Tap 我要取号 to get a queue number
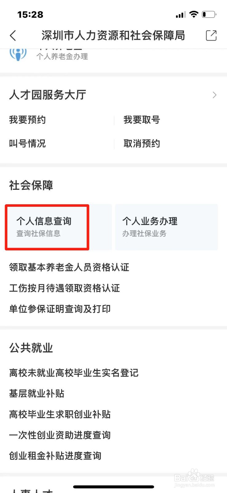 pos(142,120)
